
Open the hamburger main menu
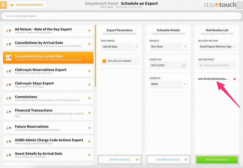tap(3, 5)
